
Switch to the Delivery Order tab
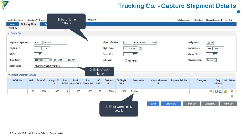(x=29, y=24)
